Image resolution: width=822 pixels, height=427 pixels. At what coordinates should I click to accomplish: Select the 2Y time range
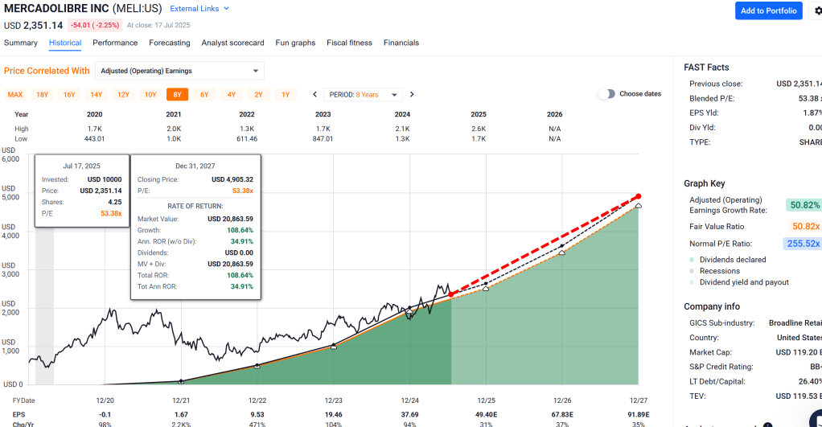pos(258,94)
